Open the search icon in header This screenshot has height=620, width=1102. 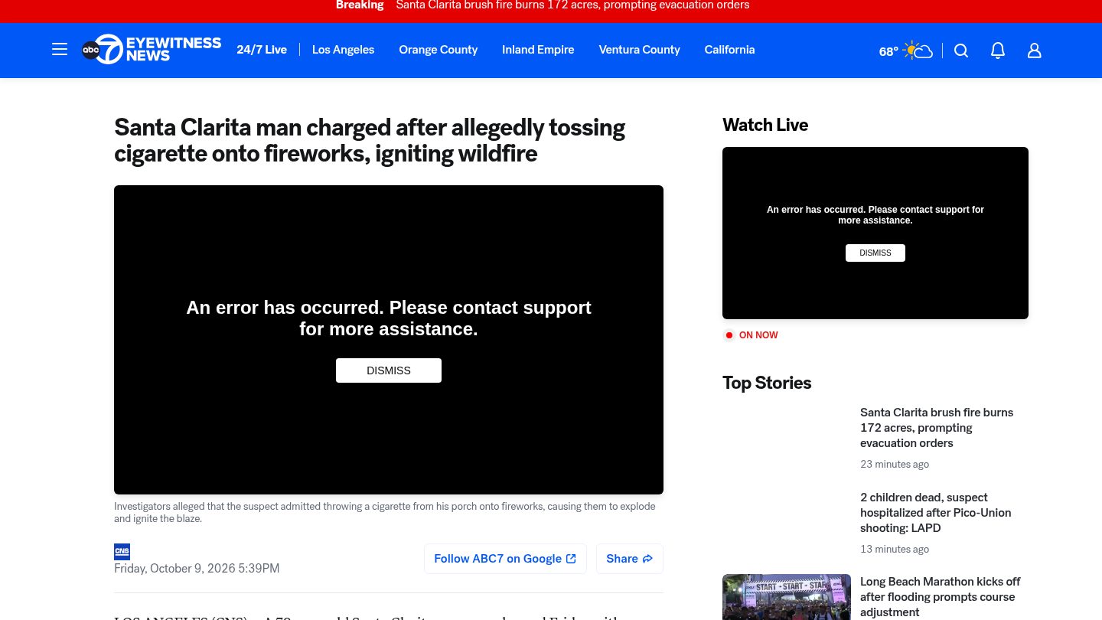click(961, 51)
